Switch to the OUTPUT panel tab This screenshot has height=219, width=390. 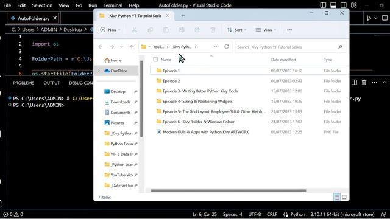tap(51, 83)
